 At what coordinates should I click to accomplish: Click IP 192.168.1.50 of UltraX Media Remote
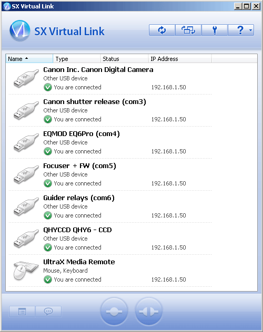(168, 279)
